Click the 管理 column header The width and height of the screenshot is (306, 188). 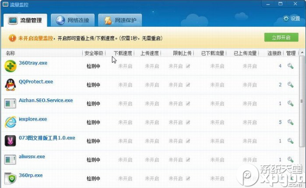[291, 53]
